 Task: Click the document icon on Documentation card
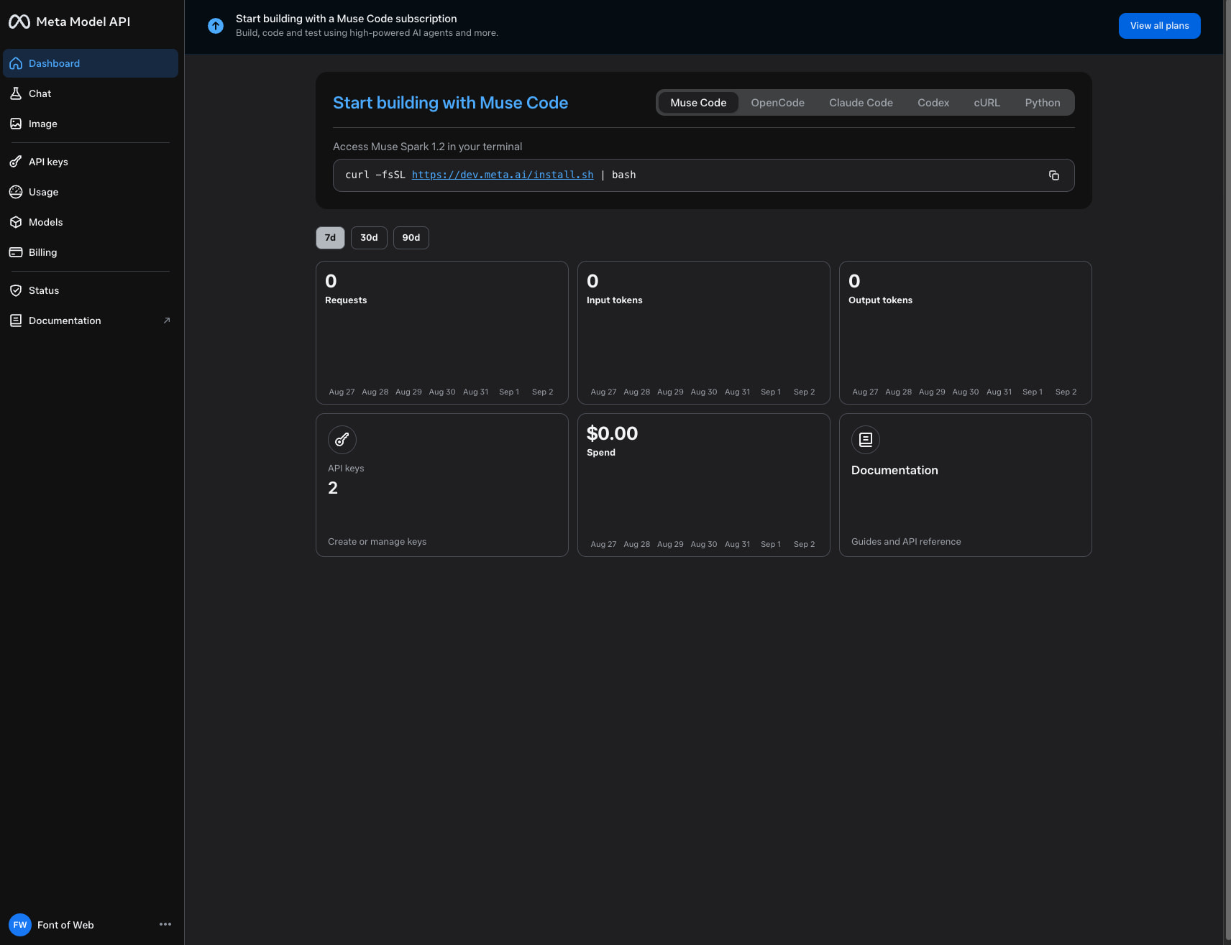(866, 440)
